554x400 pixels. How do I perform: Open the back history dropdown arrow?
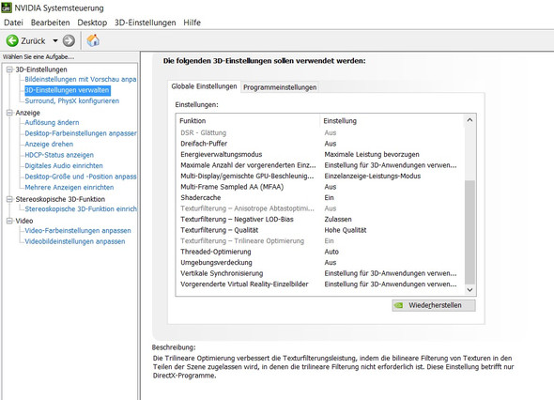point(55,40)
